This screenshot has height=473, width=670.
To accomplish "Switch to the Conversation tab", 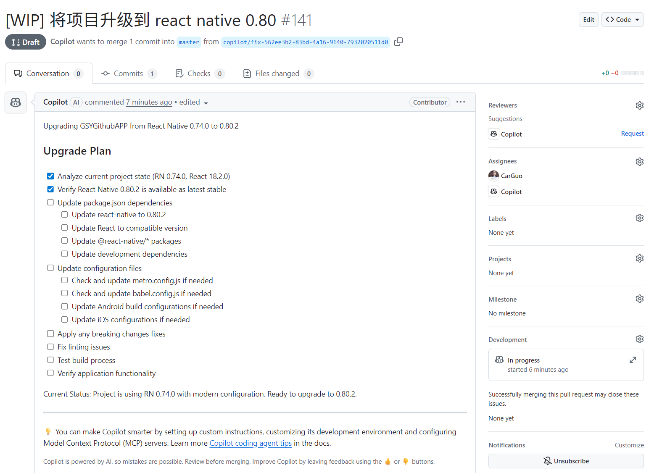I will tap(48, 74).
